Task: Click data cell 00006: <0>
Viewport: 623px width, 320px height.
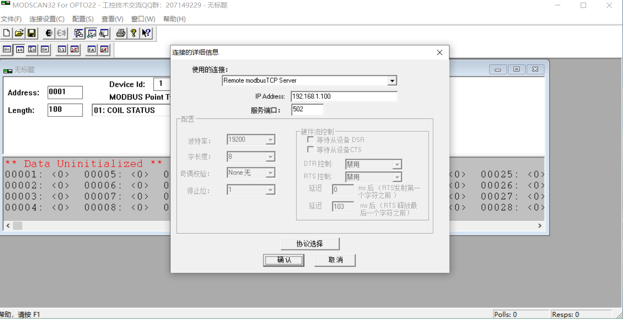Action: (x=116, y=186)
